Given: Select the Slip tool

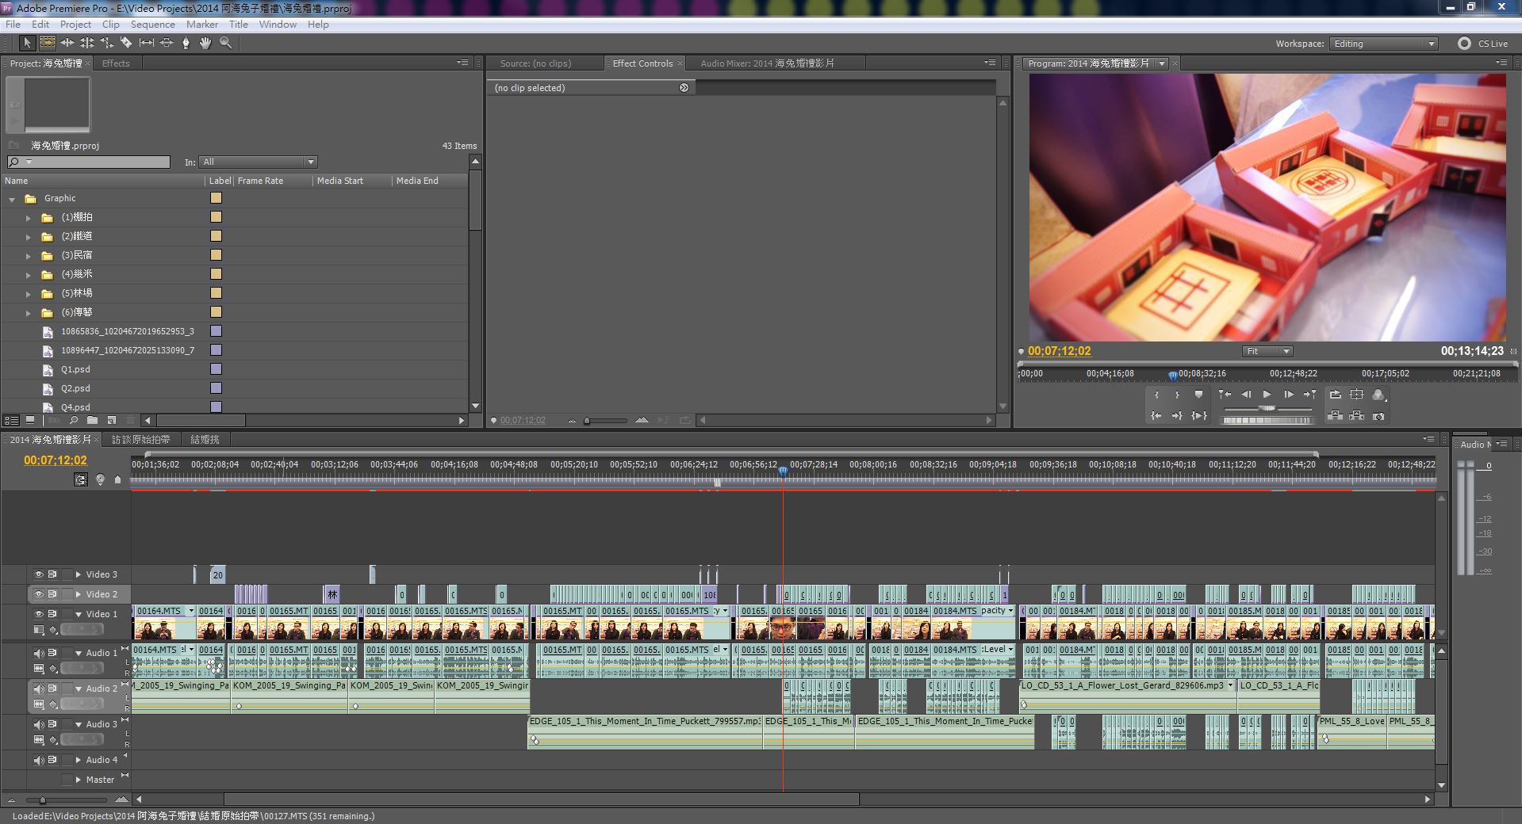Looking at the screenshot, I should pyautogui.click(x=147, y=44).
